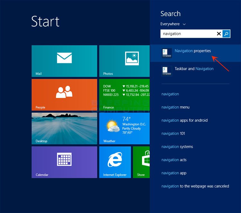This screenshot has width=241, height=213.
Task: Open the Finance stock tile
Action: [x=124, y=94]
